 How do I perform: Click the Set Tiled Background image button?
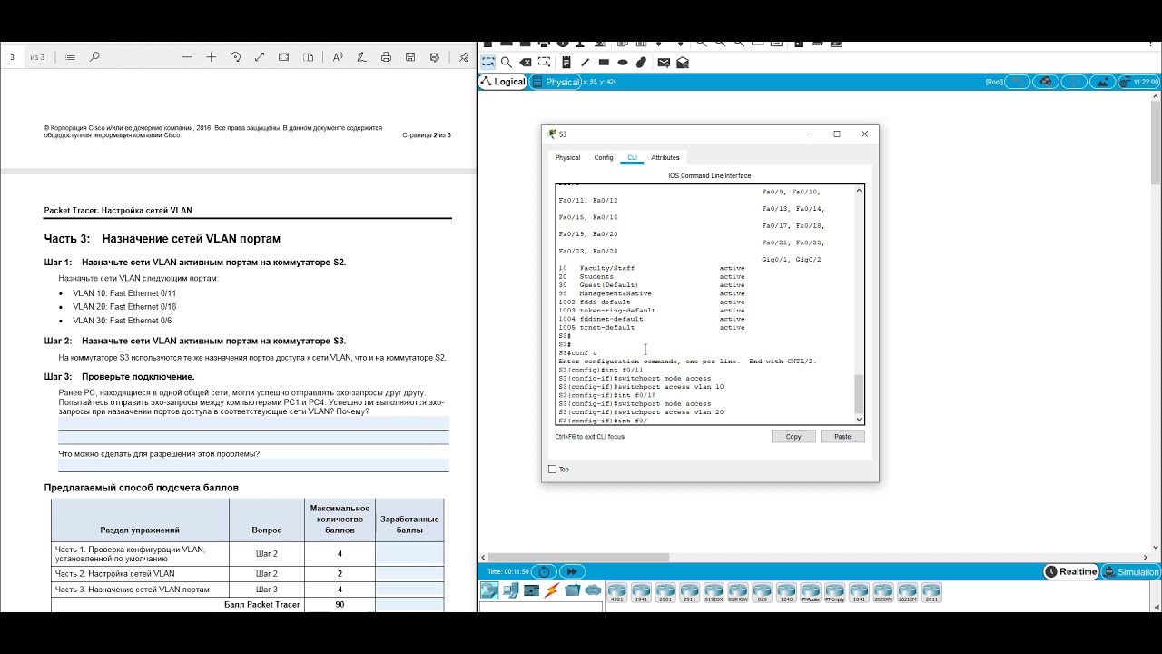click(x=1103, y=82)
